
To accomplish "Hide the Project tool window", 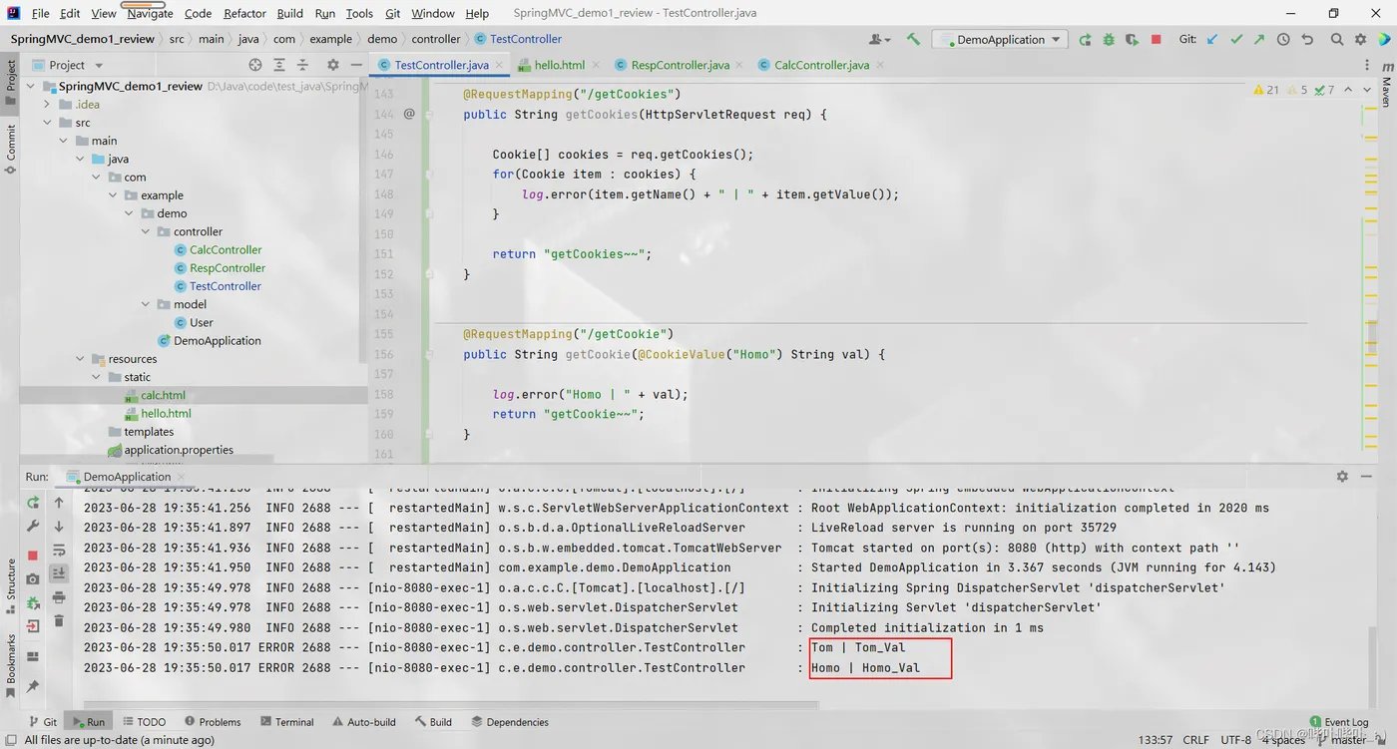I will 356,65.
